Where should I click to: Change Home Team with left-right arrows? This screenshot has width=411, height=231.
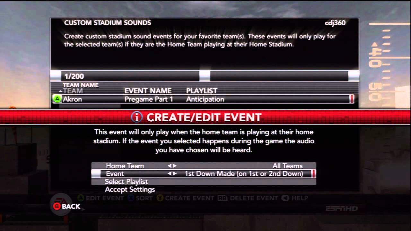[172, 166]
